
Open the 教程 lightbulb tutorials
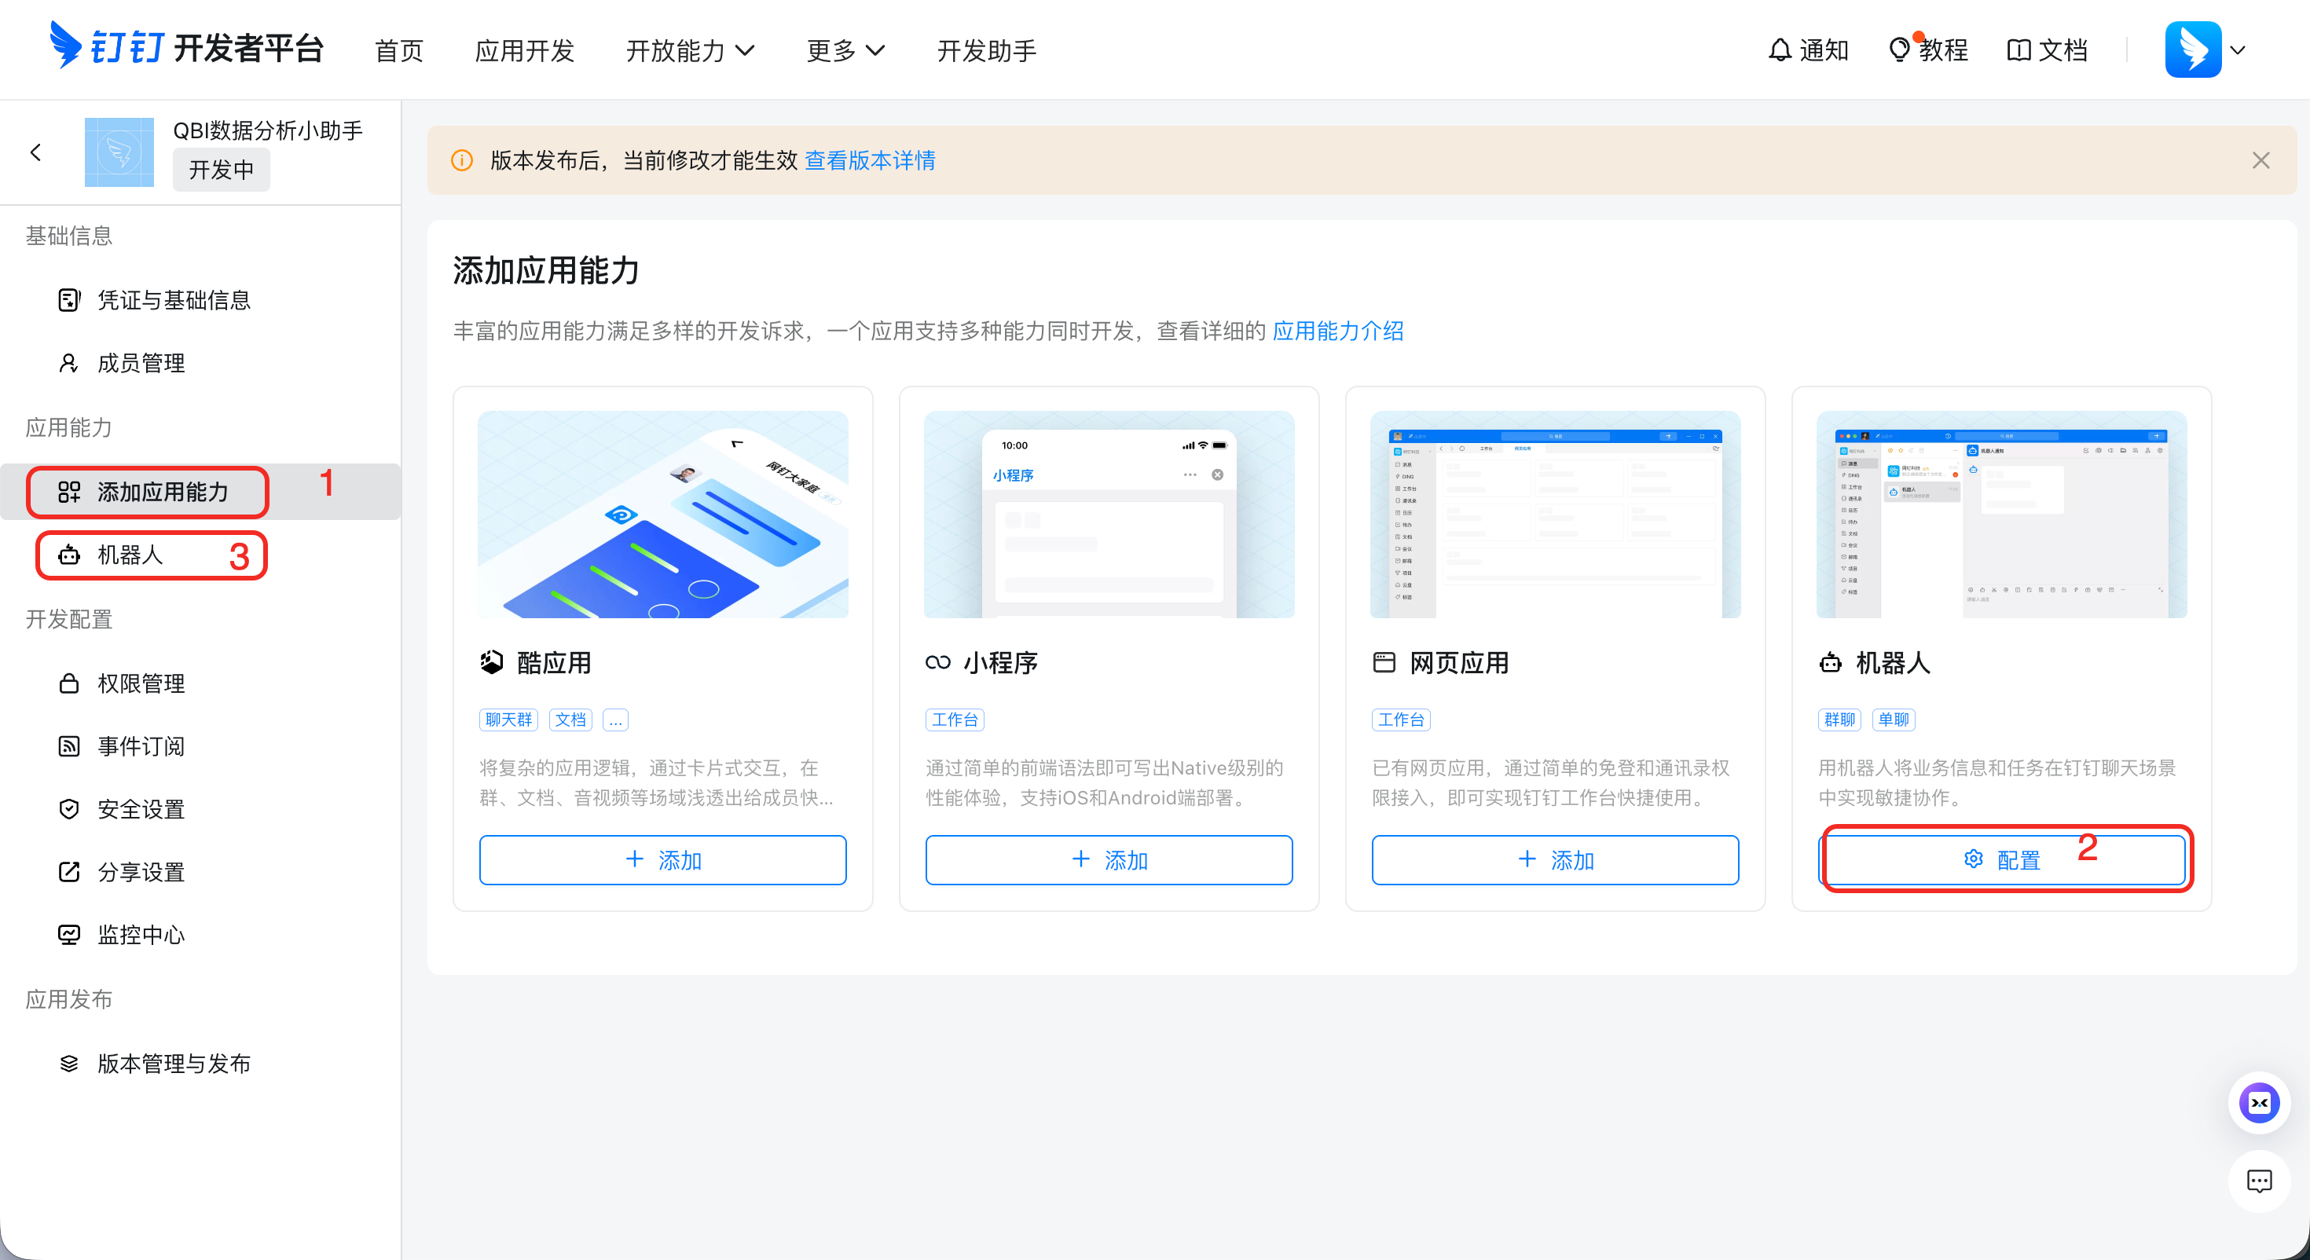pyautogui.click(x=1928, y=50)
